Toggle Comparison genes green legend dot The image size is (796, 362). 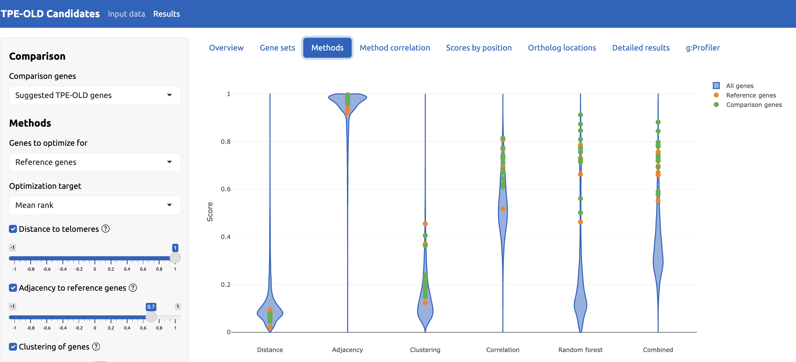coord(716,105)
